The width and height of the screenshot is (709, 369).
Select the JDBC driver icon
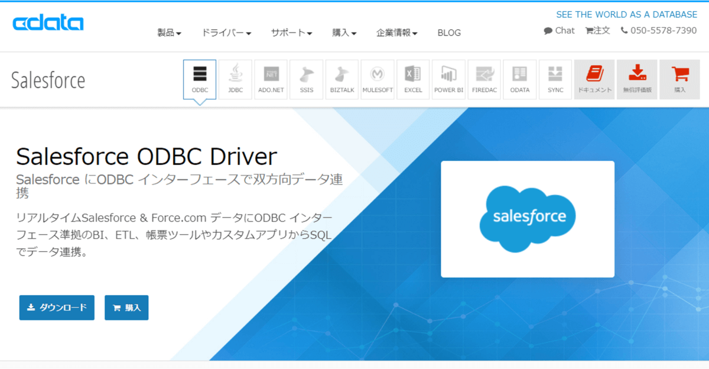(235, 79)
